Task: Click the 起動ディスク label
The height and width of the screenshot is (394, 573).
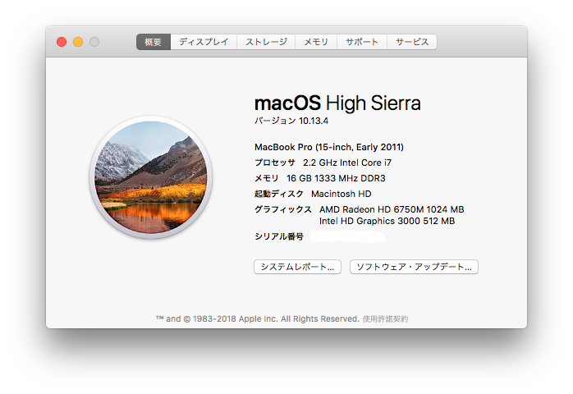Action: [279, 194]
